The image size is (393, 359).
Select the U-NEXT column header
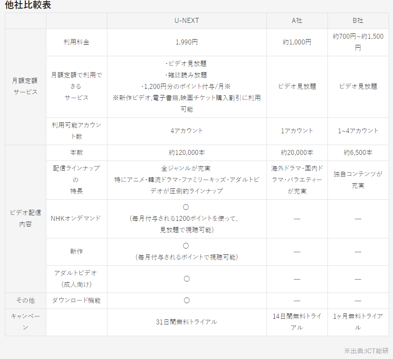187,21
